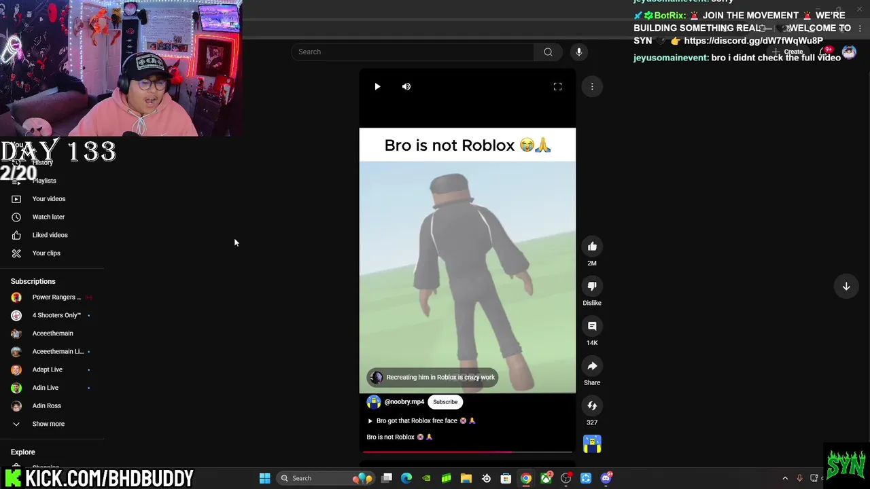Click the Watch later clock icon
This screenshot has width=870, height=489.
click(x=16, y=217)
